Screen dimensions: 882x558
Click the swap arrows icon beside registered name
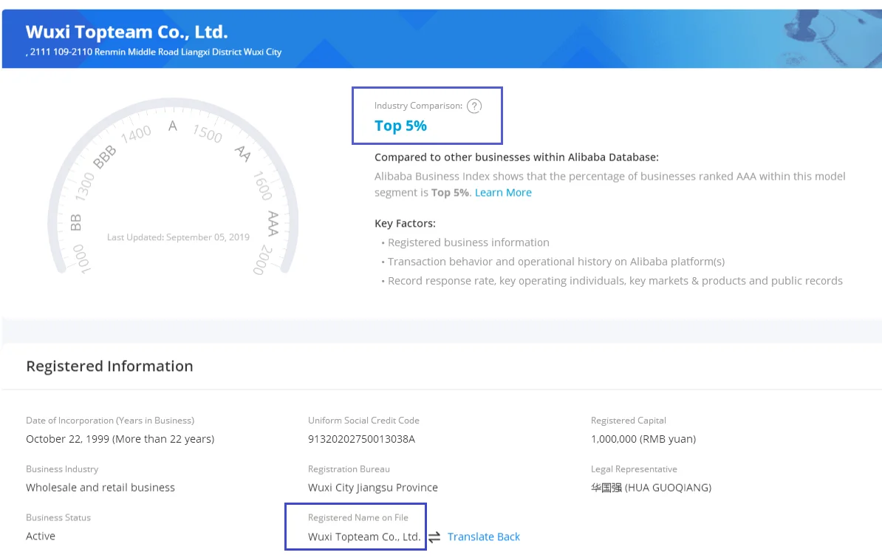pyautogui.click(x=434, y=537)
